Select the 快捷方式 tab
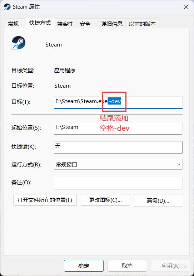194x276 pixels. click(40, 23)
